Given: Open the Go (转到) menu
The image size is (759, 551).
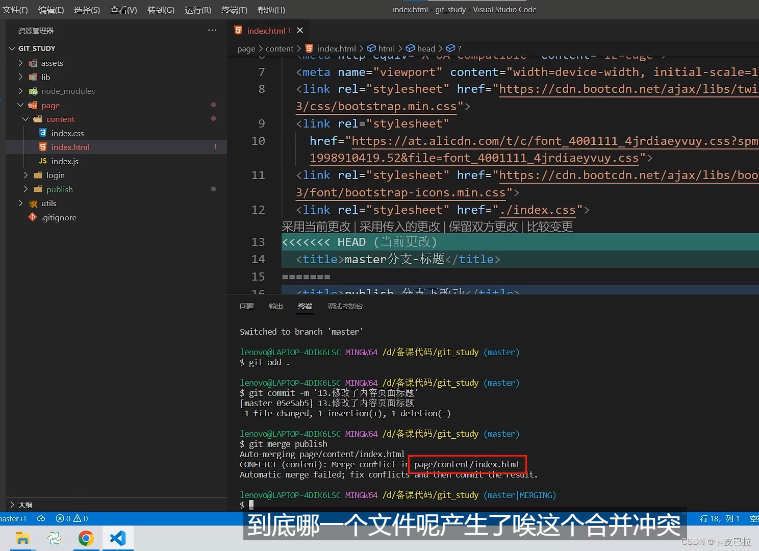Looking at the screenshot, I should (x=161, y=10).
